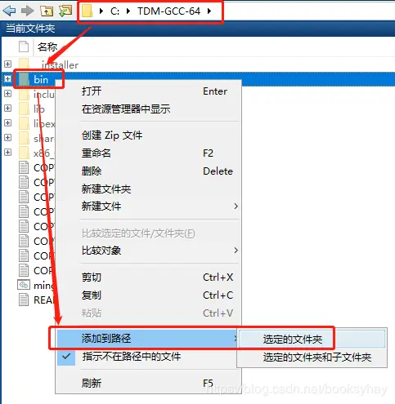This screenshot has height=404, width=395.
Task: Click the 名称 column header
Action: [x=47, y=47]
